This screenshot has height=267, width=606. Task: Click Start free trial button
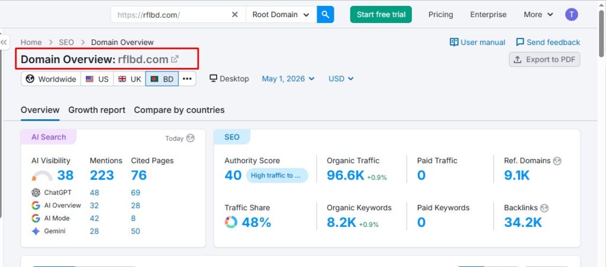(x=381, y=15)
